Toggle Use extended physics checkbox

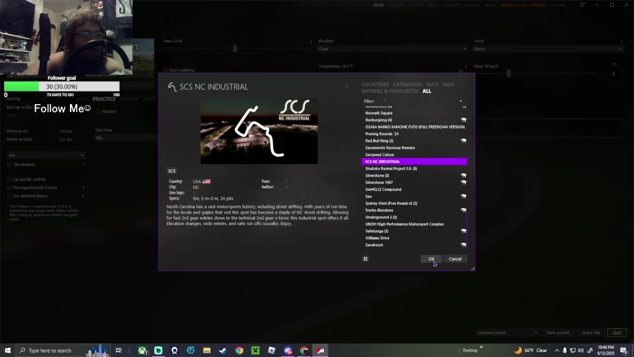(x=10, y=196)
